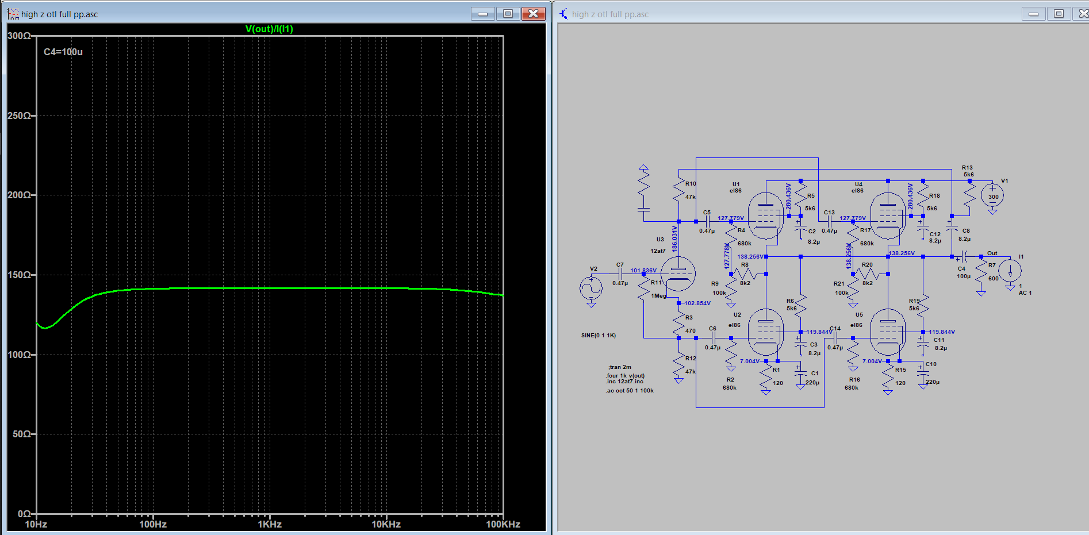Select capacitor C4 100µ output symbol

pos(964,256)
